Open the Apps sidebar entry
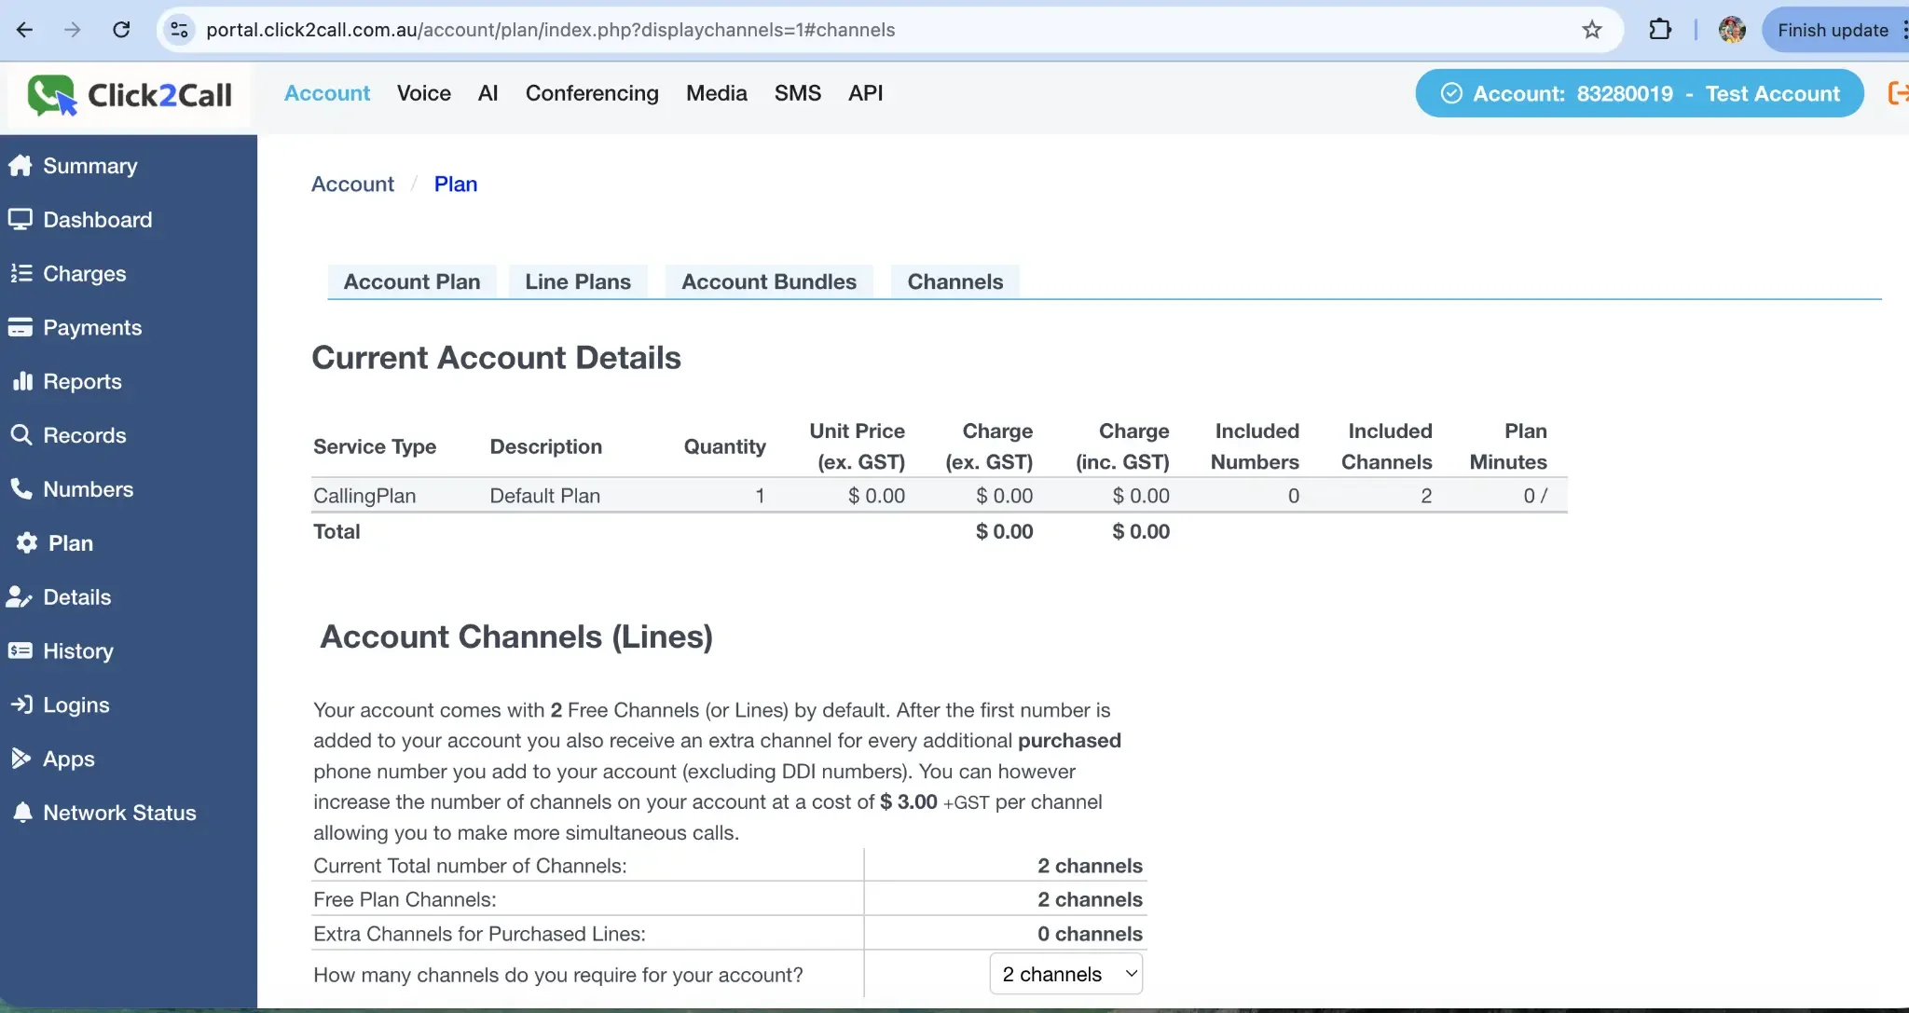 (x=69, y=759)
